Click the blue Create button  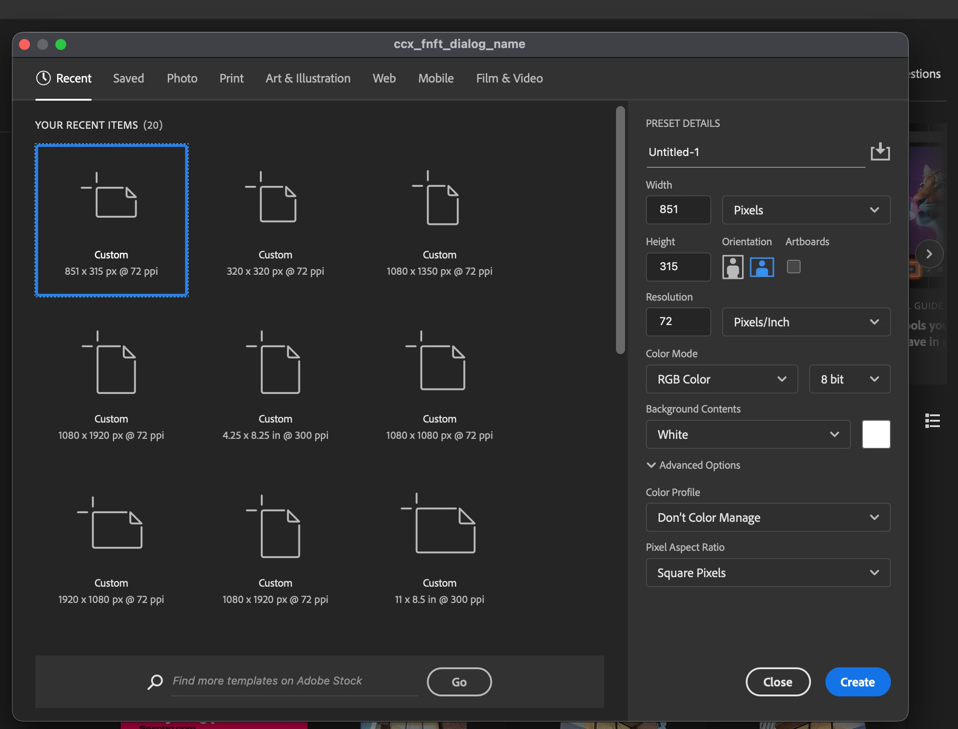tap(857, 682)
